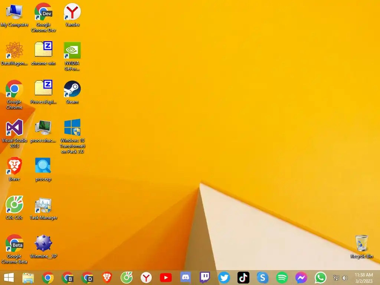Select the Google Chrome Dev desktop shortcut
This screenshot has width=380, height=285.
click(43, 18)
